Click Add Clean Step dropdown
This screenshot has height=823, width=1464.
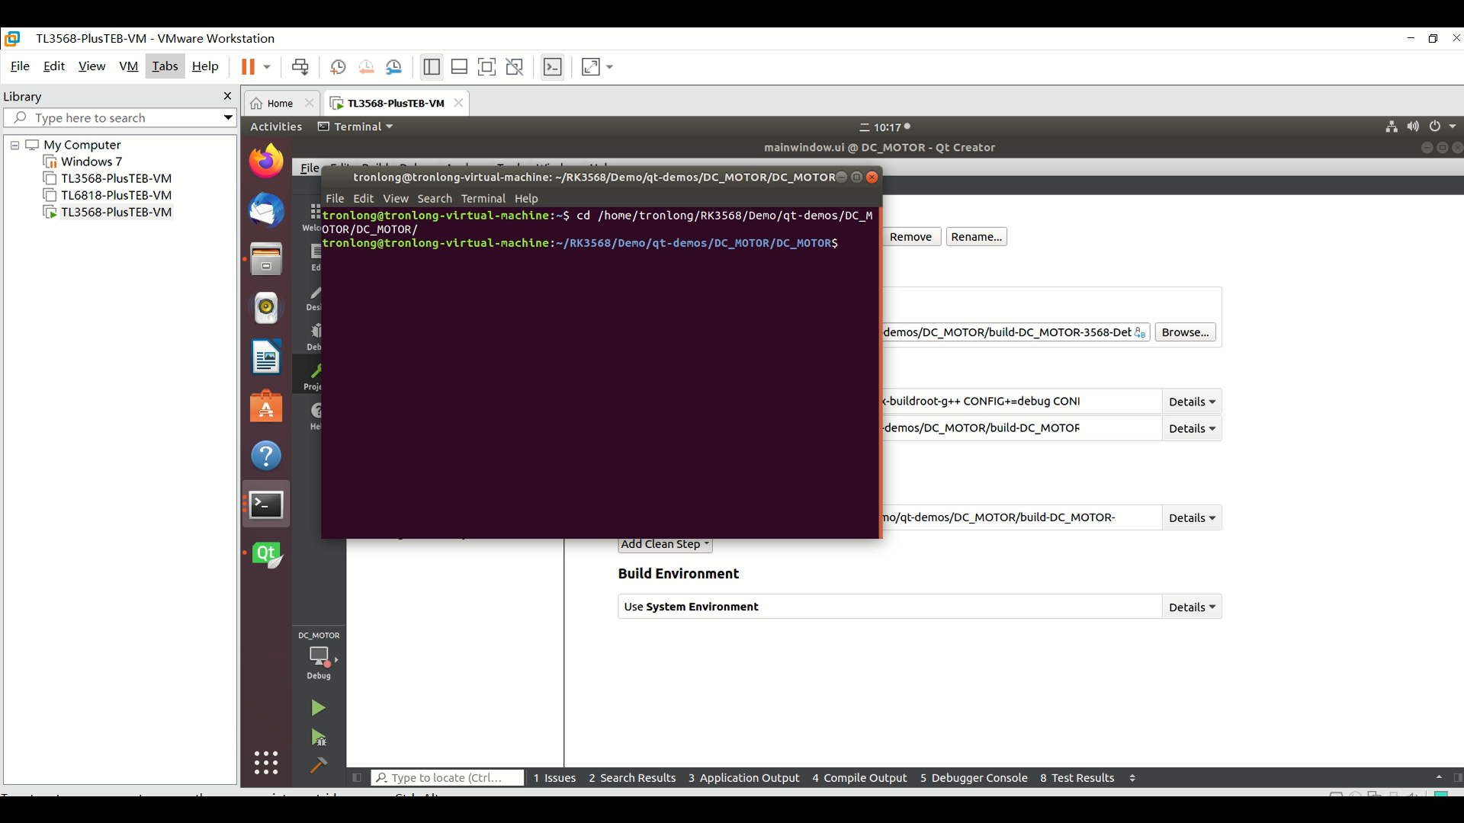tap(663, 543)
